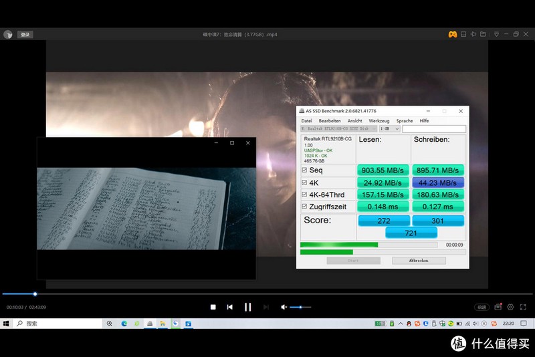
Task: Open the 22:20 clock in taskbar
Action: tap(508, 324)
